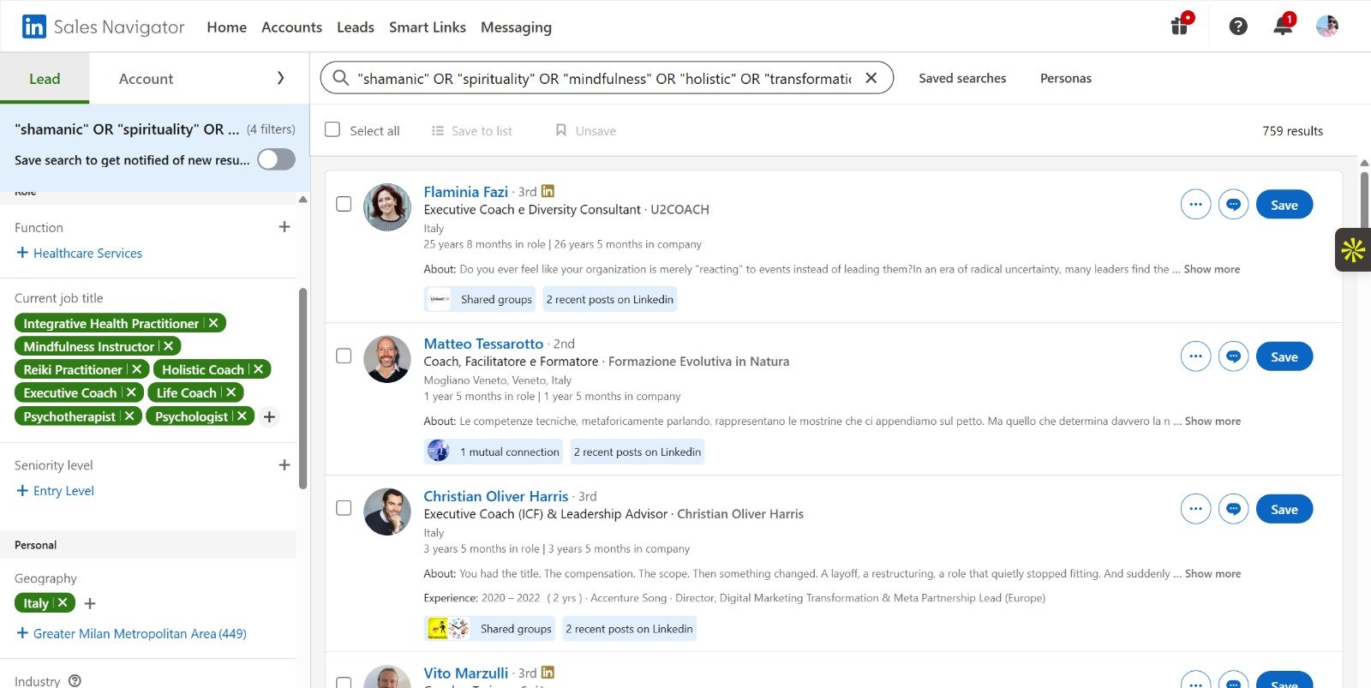1371x688 pixels.
Task: Go to Home in top navigation
Action: [x=226, y=27]
